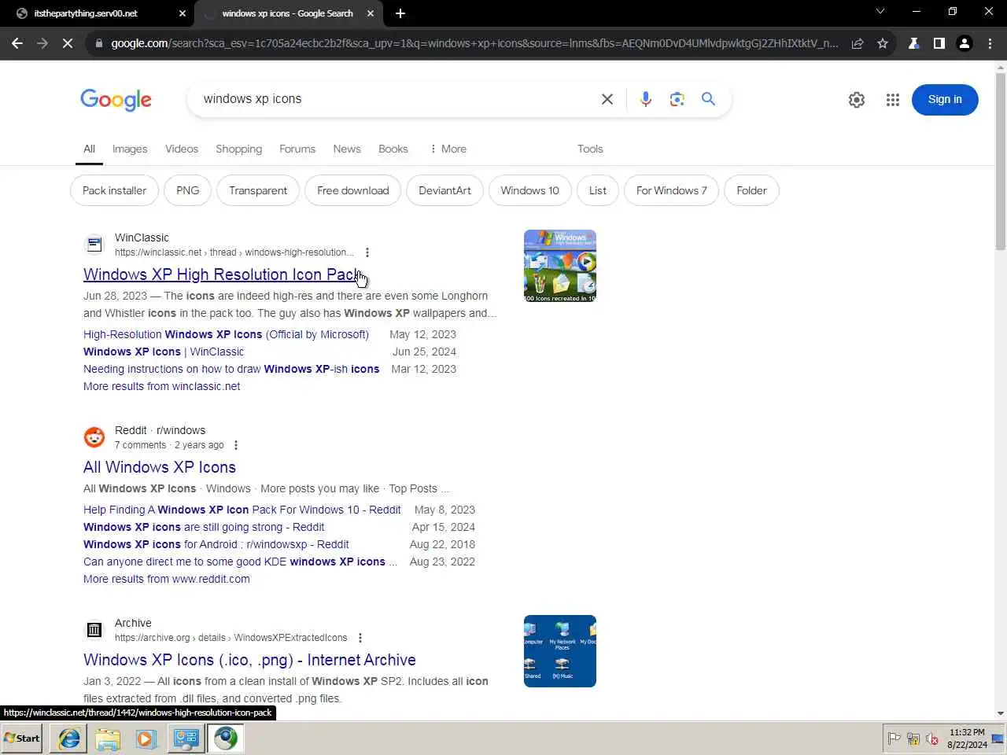This screenshot has height=755, width=1007.
Task: Filter results by PNG chip
Action: coord(187,190)
